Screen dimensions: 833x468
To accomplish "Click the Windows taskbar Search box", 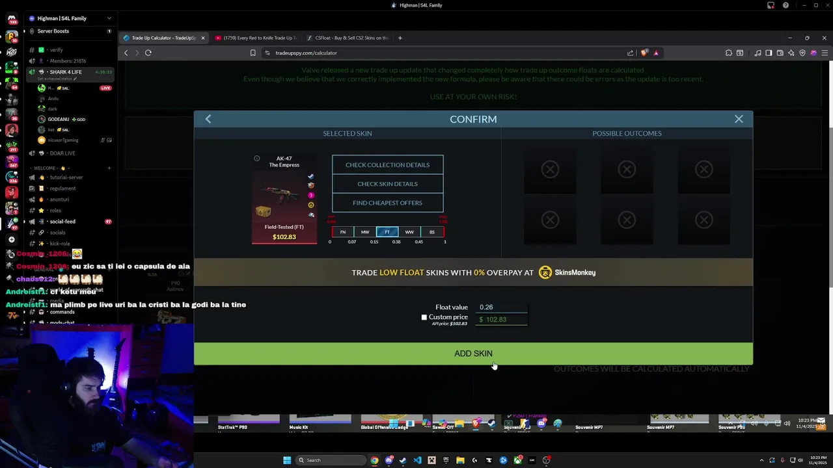I will [330, 460].
